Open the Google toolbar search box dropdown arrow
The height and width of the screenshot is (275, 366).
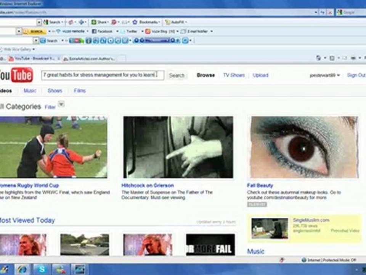[x=39, y=22]
